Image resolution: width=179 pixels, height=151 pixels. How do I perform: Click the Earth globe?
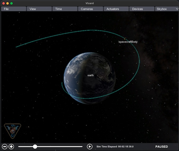(x=89, y=78)
